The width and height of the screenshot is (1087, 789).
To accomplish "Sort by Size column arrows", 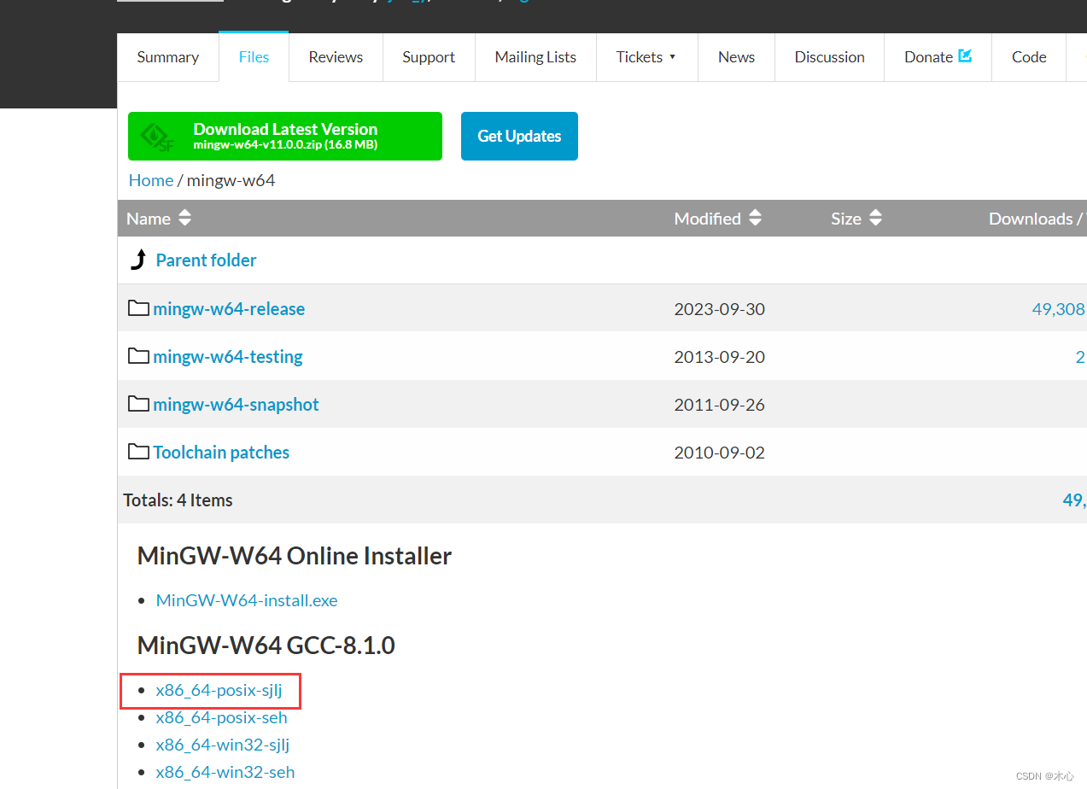I will (875, 219).
